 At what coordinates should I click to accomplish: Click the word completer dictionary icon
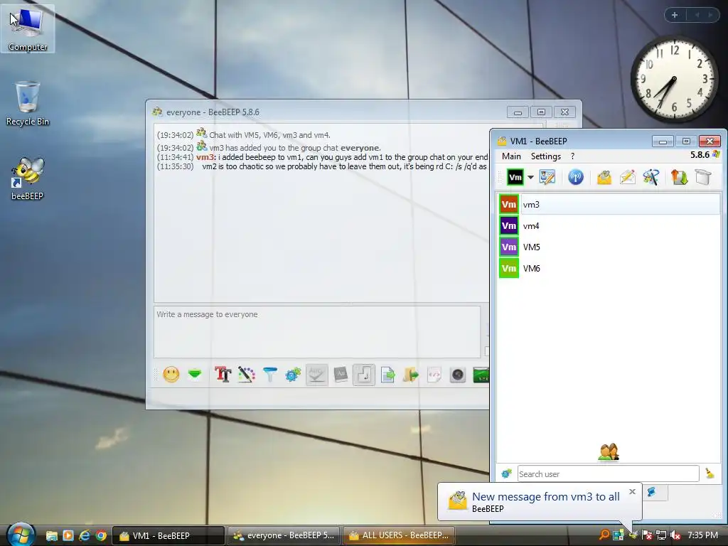[x=341, y=374]
